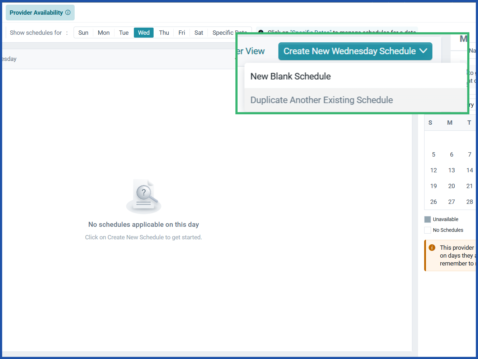Click the chevron on the Create New Wednesday Schedule button
The image size is (478, 359).
tap(423, 51)
